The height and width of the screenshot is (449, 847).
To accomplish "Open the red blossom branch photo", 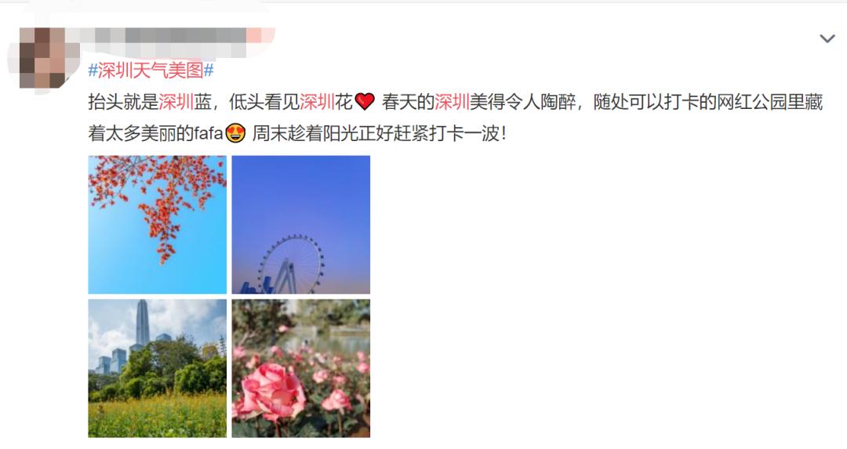I will 157,224.
